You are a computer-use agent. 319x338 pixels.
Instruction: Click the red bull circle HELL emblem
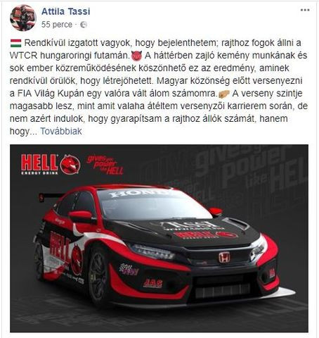click(70, 165)
